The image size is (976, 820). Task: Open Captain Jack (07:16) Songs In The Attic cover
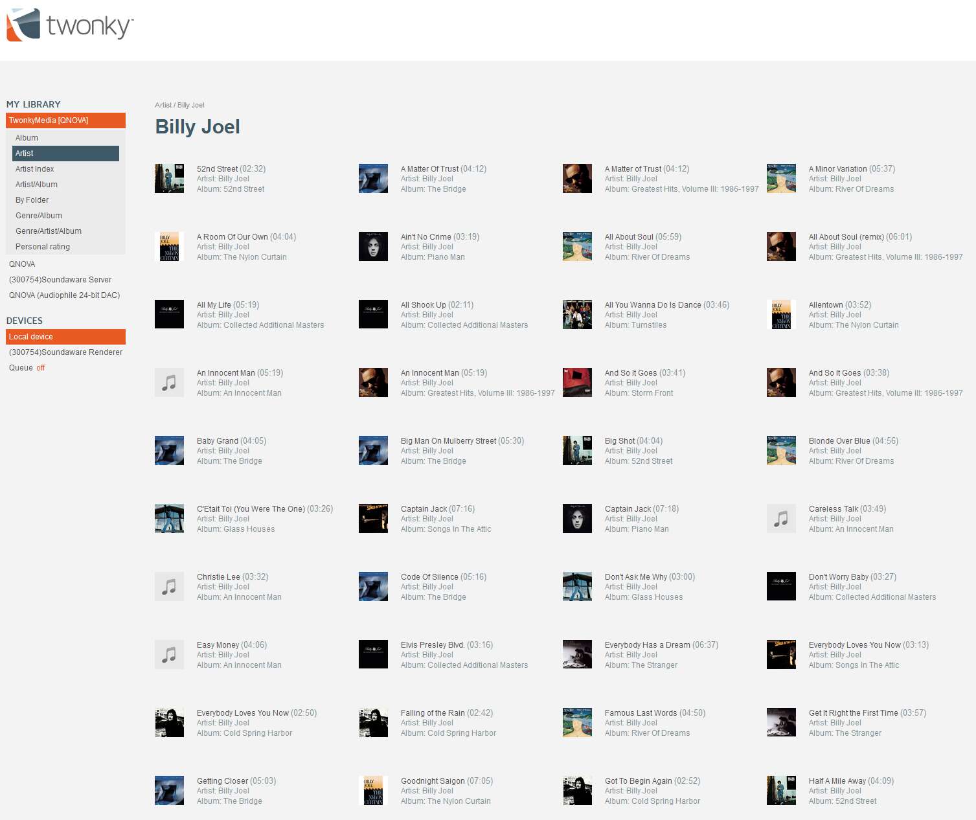pos(373,519)
